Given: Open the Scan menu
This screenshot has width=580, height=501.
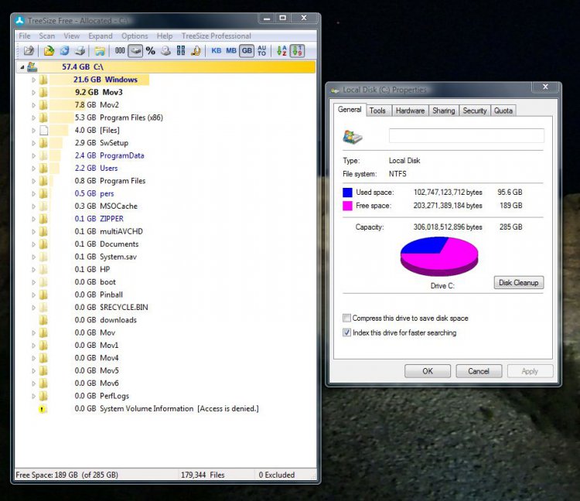Looking at the screenshot, I should [x=47, y=36].
